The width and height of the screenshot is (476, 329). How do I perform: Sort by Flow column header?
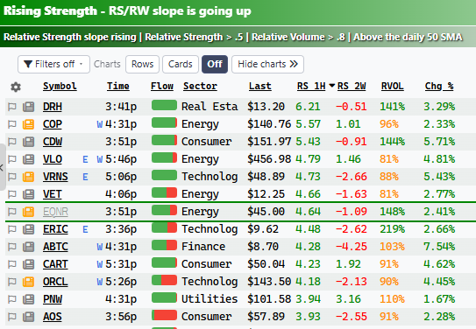click(162, 87)
